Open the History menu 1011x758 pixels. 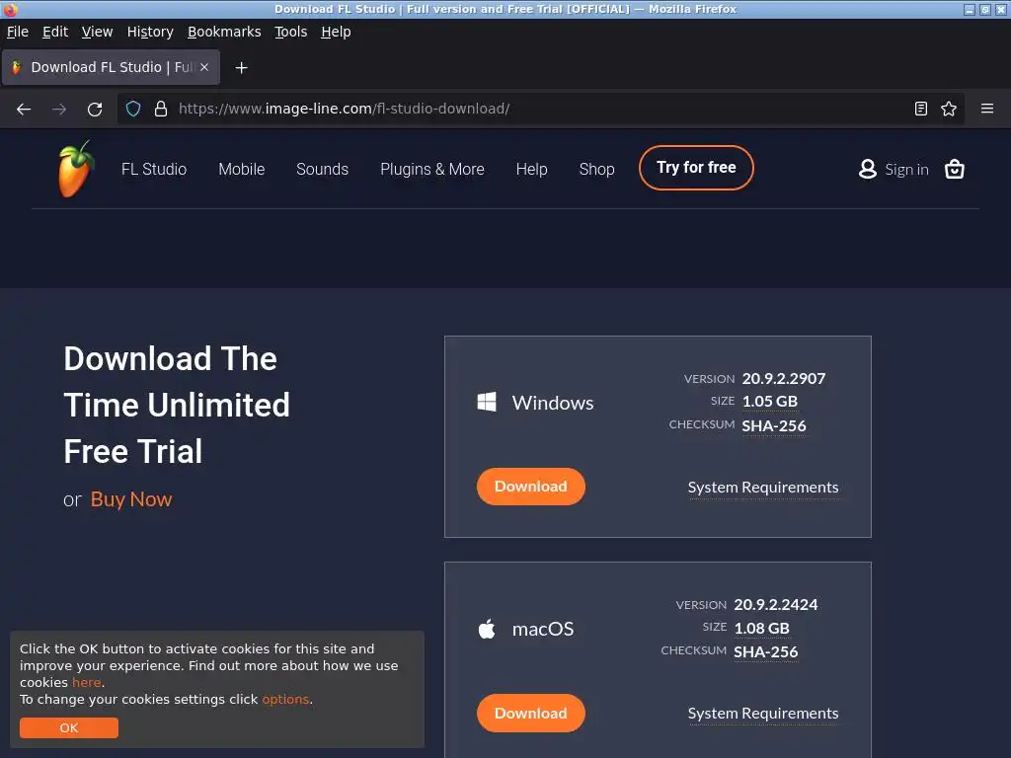tap(150, 32)
